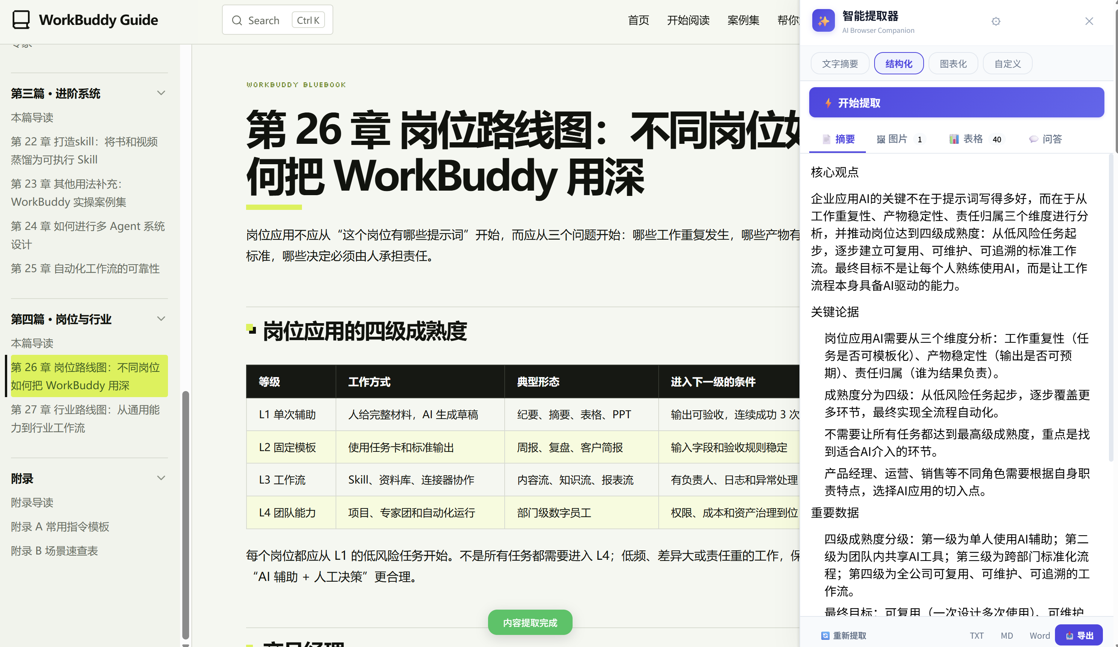Screen dimensions: 1118x647
Task: Open 开始阅读 in the top navigation
Action: coord(688,20)
